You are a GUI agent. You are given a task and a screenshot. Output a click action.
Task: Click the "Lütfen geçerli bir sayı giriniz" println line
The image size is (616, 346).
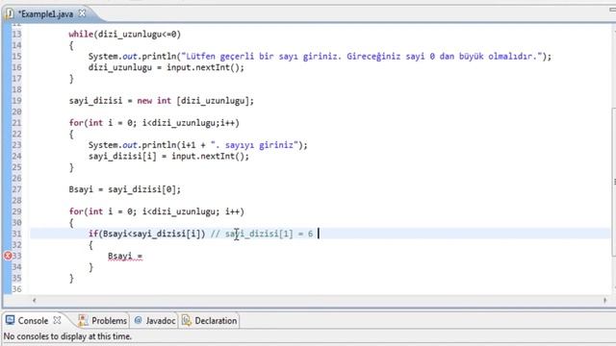coord(320,56)
